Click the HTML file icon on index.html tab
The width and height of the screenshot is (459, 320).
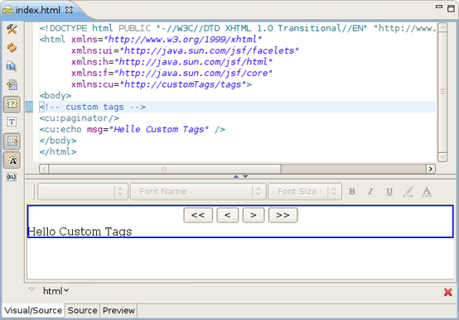coord(7,10)
